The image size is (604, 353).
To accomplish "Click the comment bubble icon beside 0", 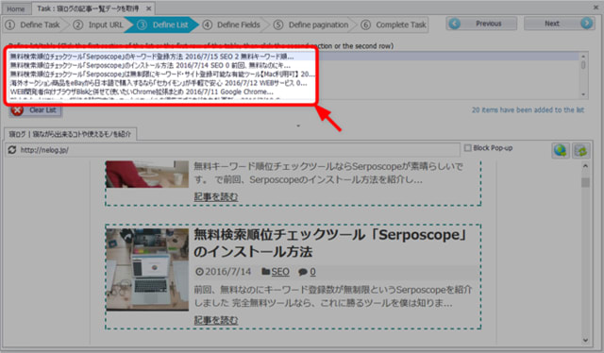I will tap(303, 272).
